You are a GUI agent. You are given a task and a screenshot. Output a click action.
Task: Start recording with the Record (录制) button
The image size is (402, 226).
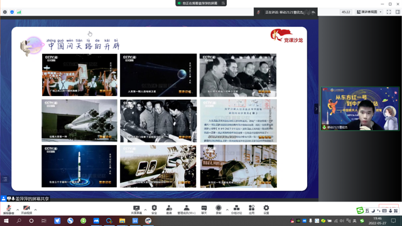tap(219, 210)
